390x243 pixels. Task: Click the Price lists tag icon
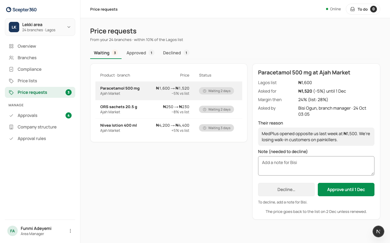[x=11, y=81]
